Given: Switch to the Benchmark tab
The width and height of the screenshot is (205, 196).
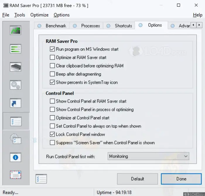Looking at the screenshot, I should click(x=52, y=26).
